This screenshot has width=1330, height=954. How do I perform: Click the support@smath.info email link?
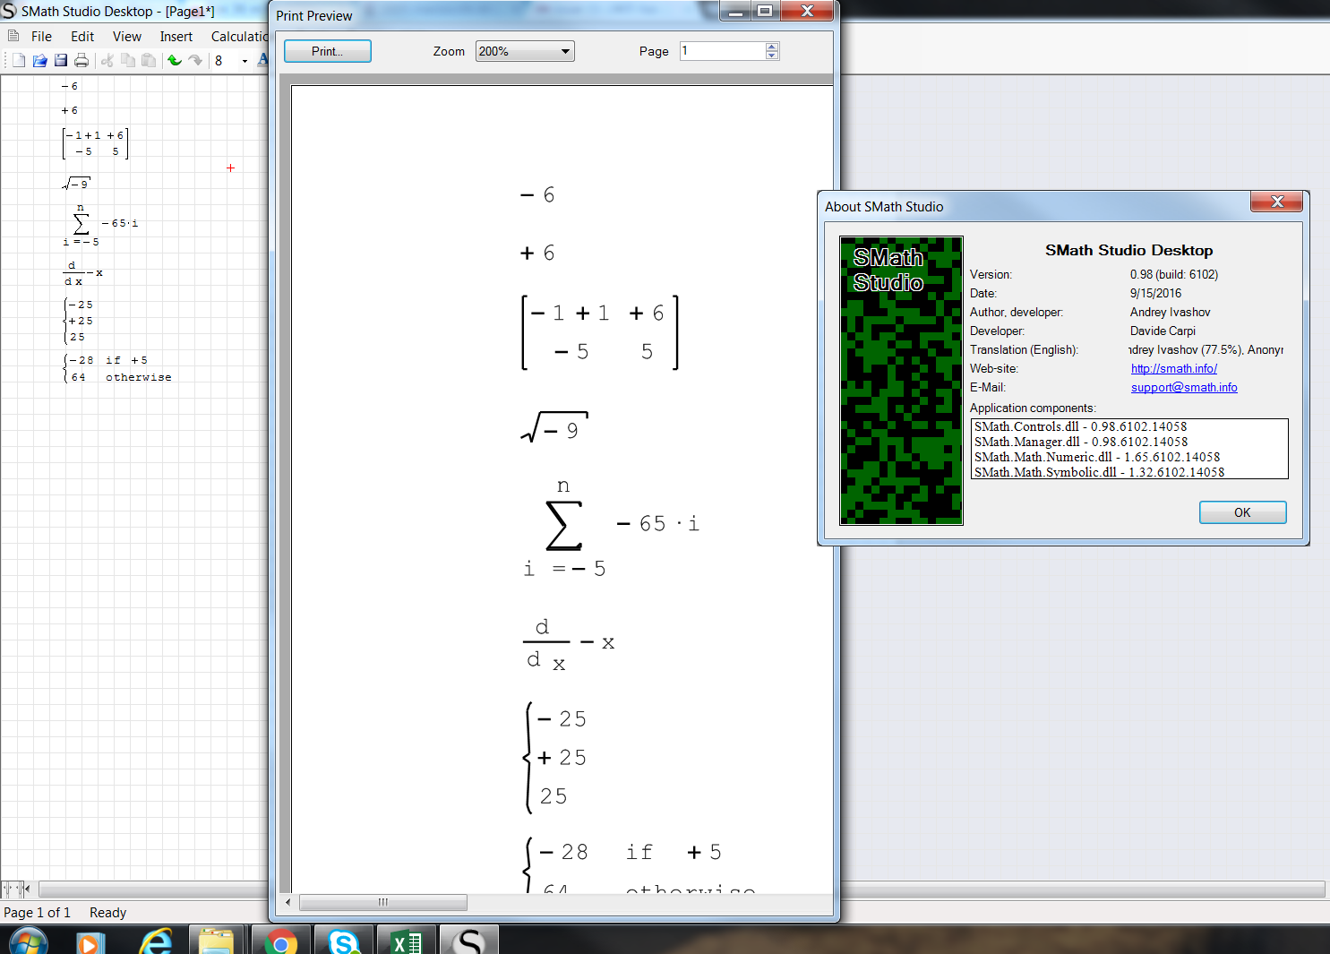coord(1183,387)
